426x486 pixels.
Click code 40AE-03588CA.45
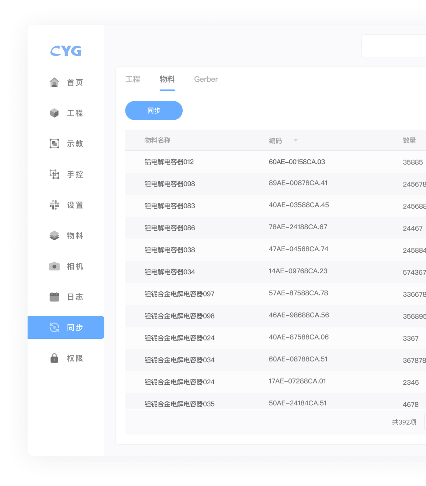pos(299,205)
